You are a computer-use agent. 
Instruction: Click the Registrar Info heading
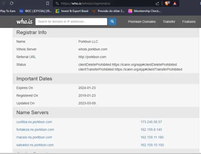31,32
